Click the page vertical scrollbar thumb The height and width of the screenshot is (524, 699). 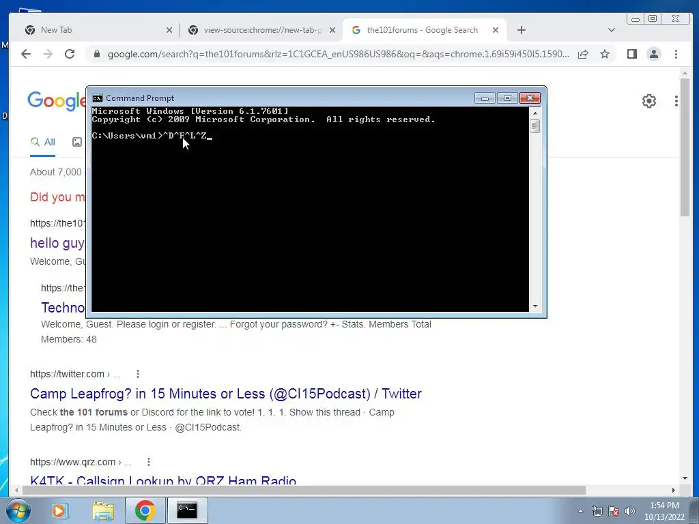pos(685,147)
